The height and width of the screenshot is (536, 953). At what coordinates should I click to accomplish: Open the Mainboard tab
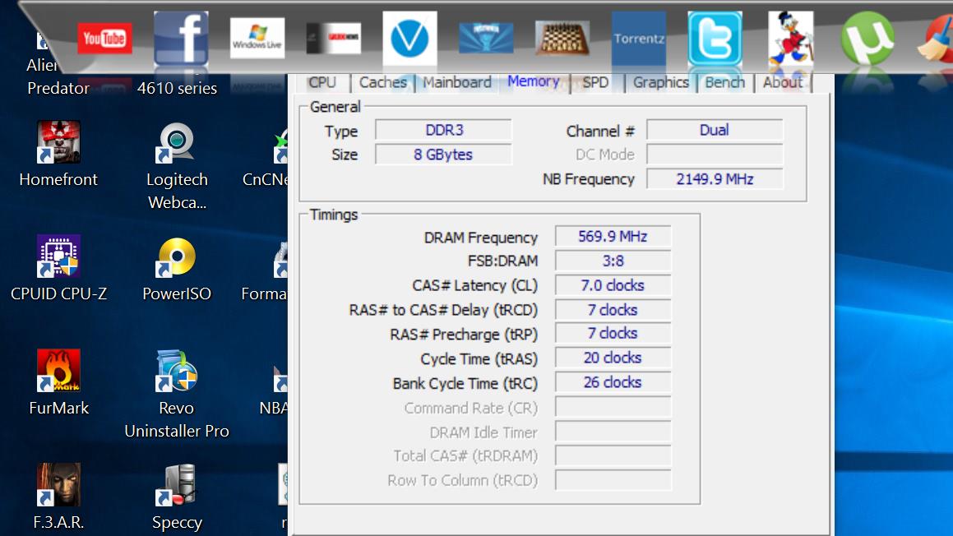(457, 83)
